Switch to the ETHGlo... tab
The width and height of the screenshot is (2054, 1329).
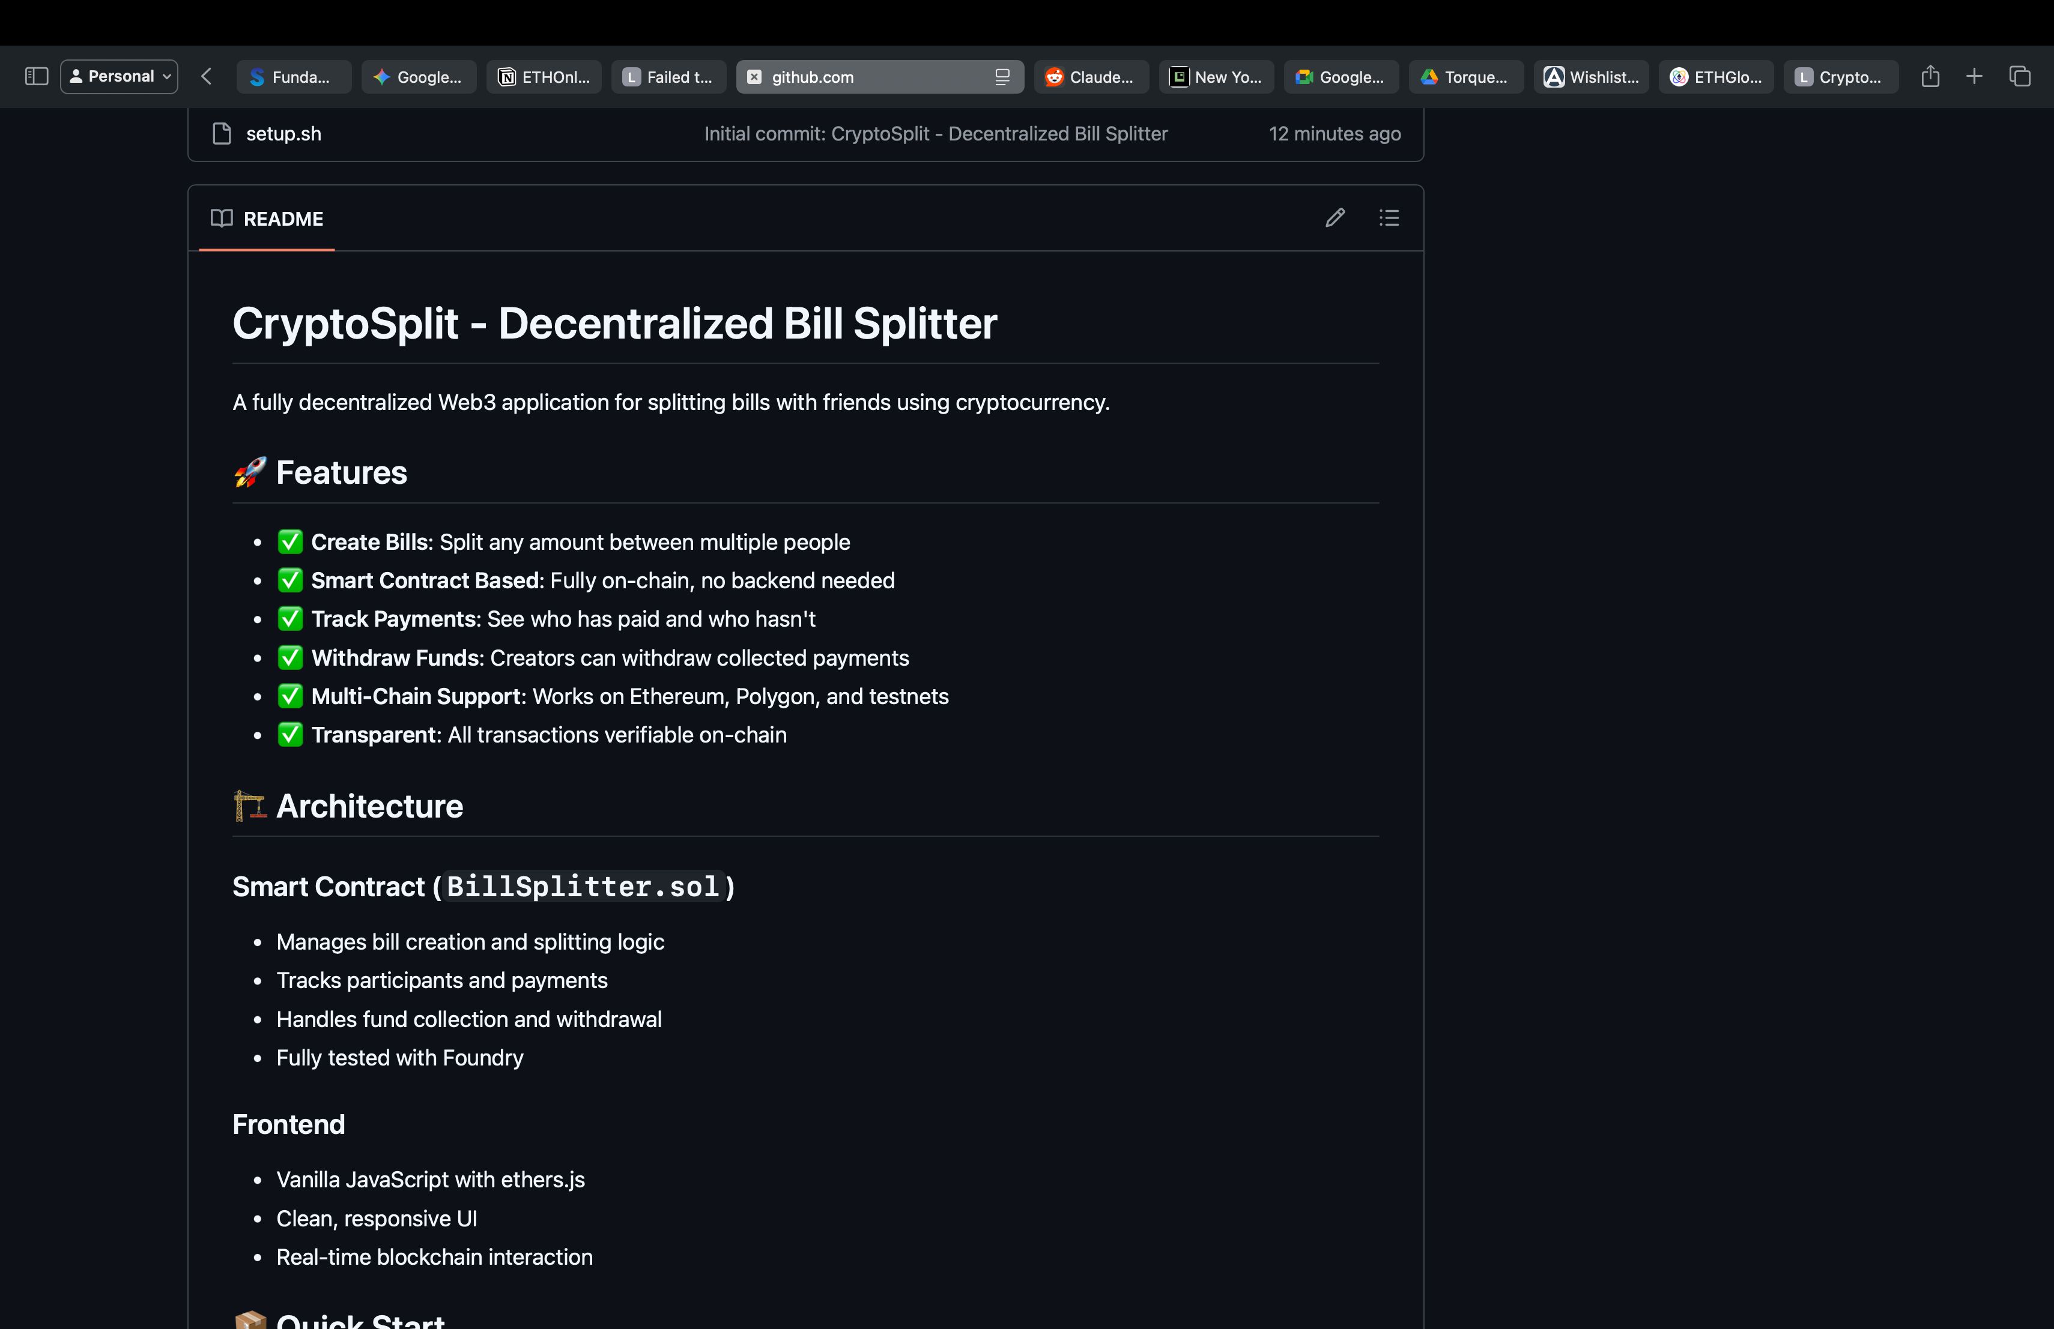pos(1716,77)
